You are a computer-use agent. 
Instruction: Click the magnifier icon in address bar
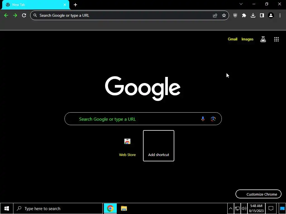tap(35, 16)
